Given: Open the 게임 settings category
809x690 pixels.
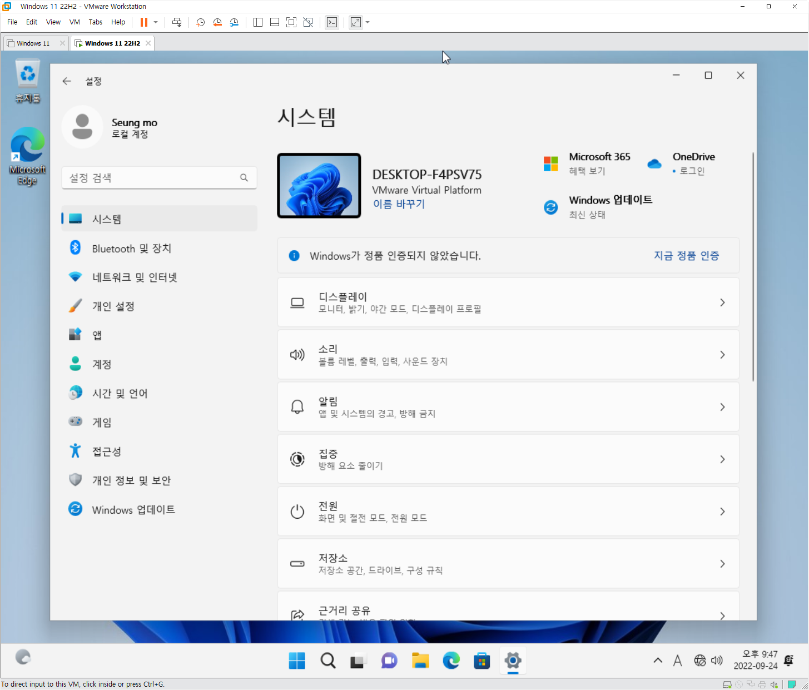Looking at the screenshot, I should pos(159,422).
